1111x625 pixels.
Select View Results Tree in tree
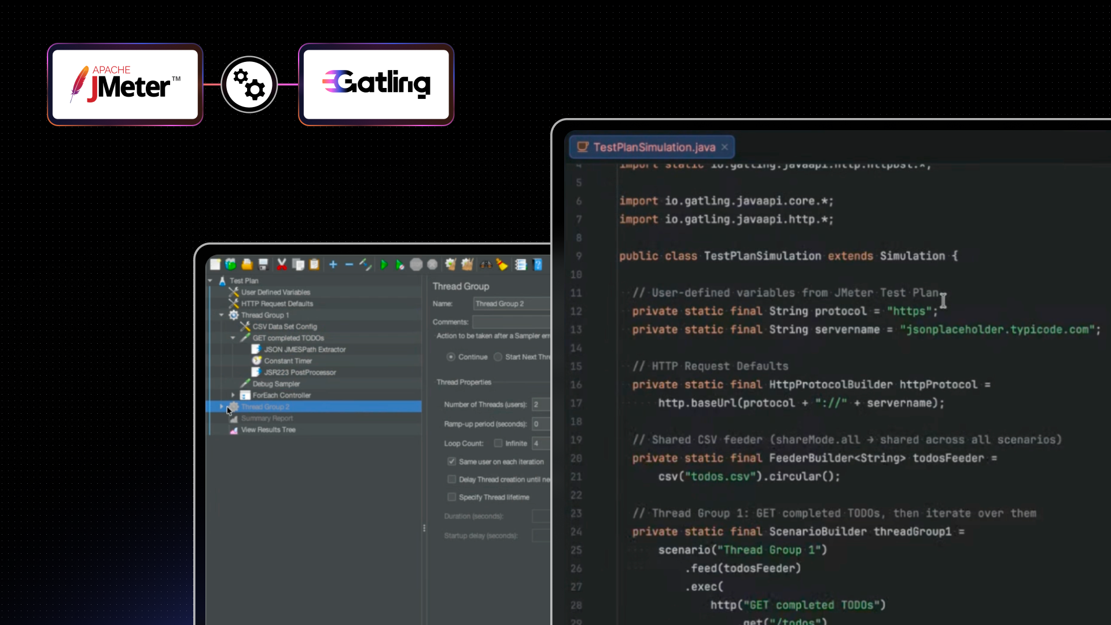tap(268, 430)
